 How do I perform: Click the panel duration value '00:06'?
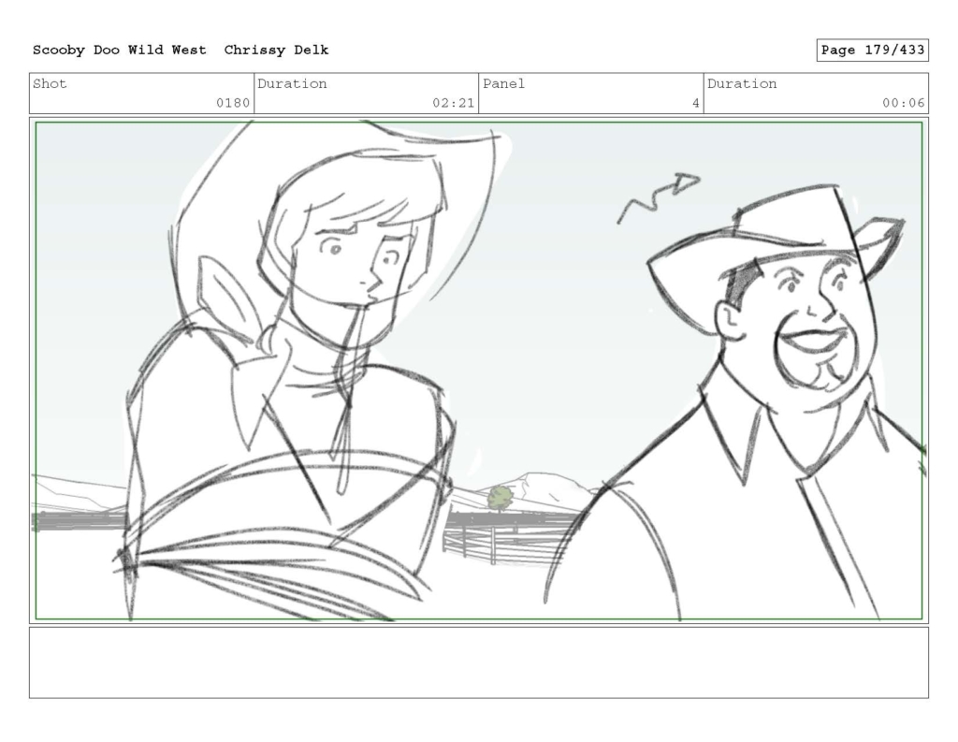coord(903,103)
